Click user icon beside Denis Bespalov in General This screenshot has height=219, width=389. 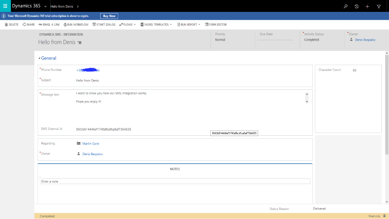[x=79, y=154]
